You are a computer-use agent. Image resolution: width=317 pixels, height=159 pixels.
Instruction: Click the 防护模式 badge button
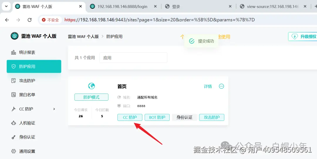[91, 97]
